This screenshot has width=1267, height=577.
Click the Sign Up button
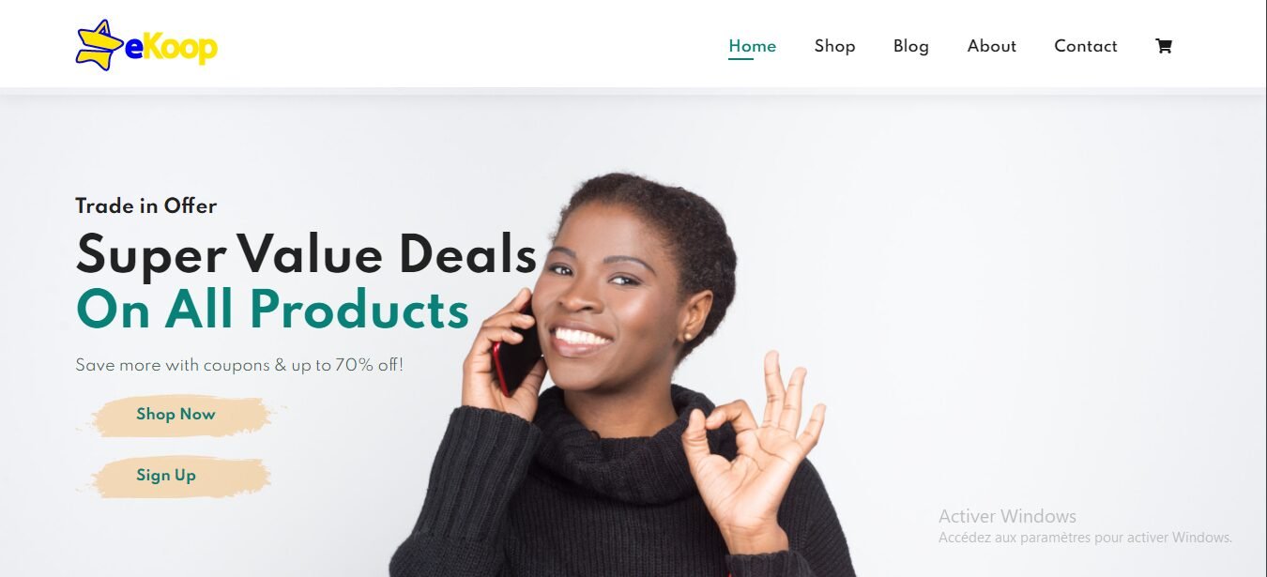[x=166, y=476]
